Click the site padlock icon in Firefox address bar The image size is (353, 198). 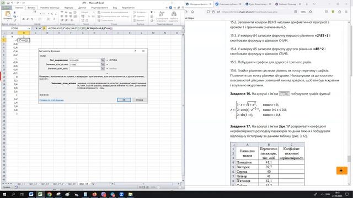pyautogui.click(x=213, y=12)
